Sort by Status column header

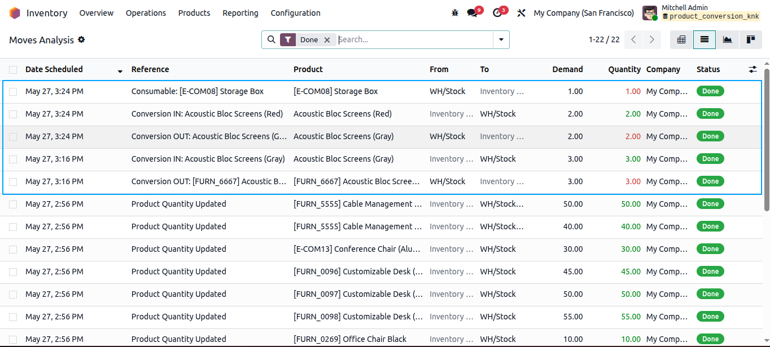pyautogui.click(x=708, y=69)
